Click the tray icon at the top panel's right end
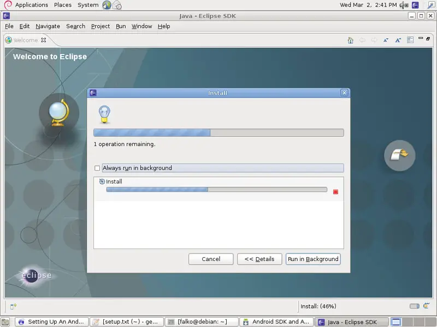437x327 pixels. (430, 5)
